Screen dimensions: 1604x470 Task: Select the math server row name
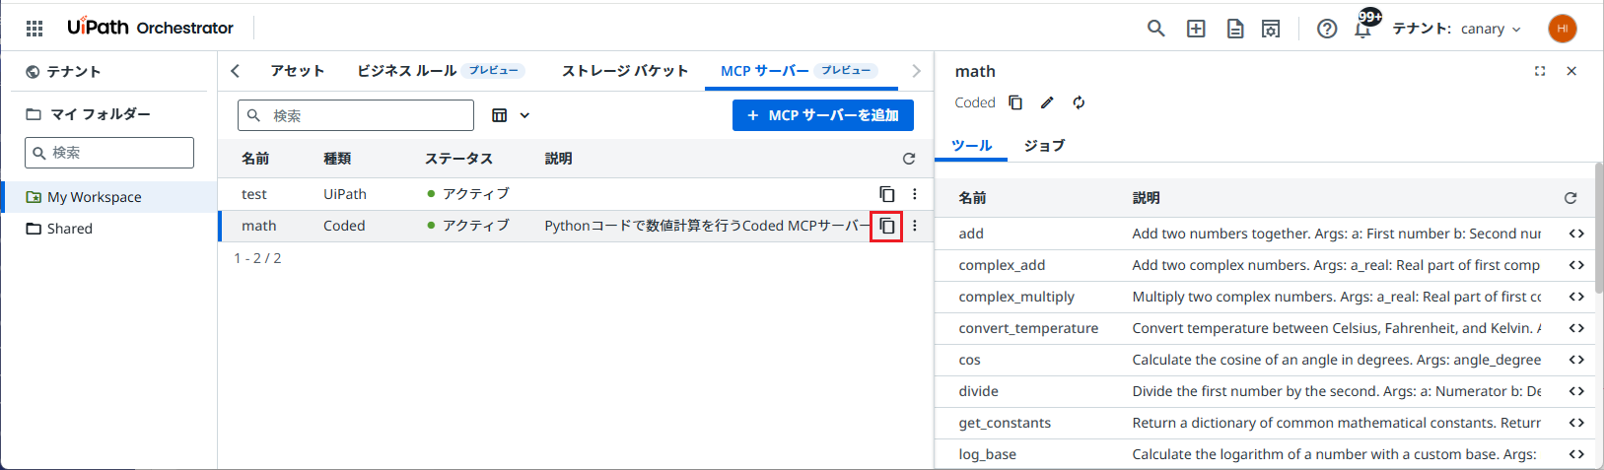259,226
